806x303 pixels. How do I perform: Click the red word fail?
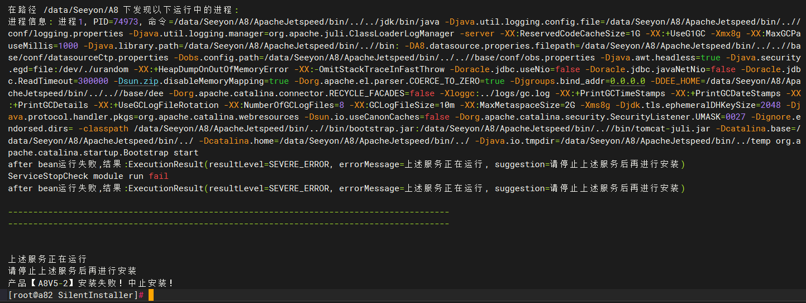coord(159,176)
